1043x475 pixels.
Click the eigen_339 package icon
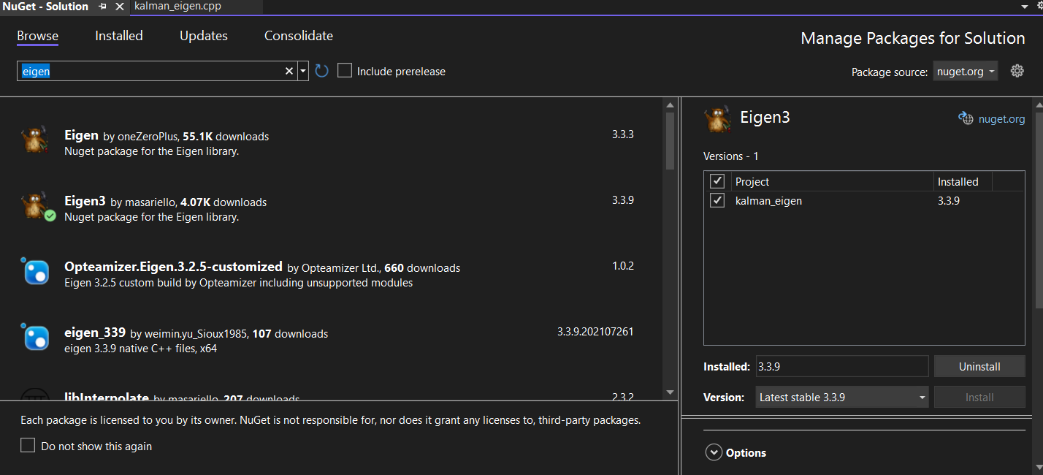[x=35, y=337]
